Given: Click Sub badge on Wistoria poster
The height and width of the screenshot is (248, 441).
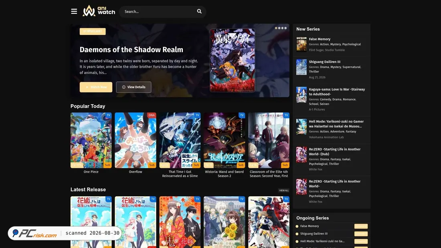Looking at the screenshot, I should pos(241,165).
